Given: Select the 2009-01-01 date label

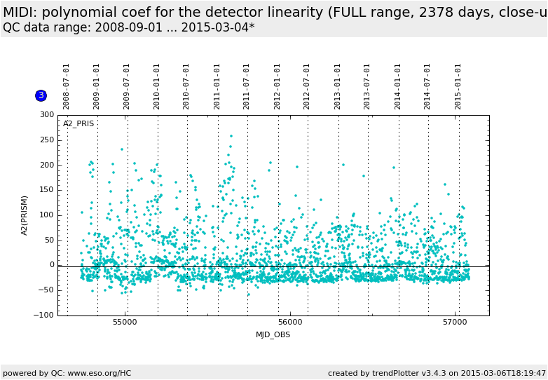Looking at the screenshot, I should point(97,86).
